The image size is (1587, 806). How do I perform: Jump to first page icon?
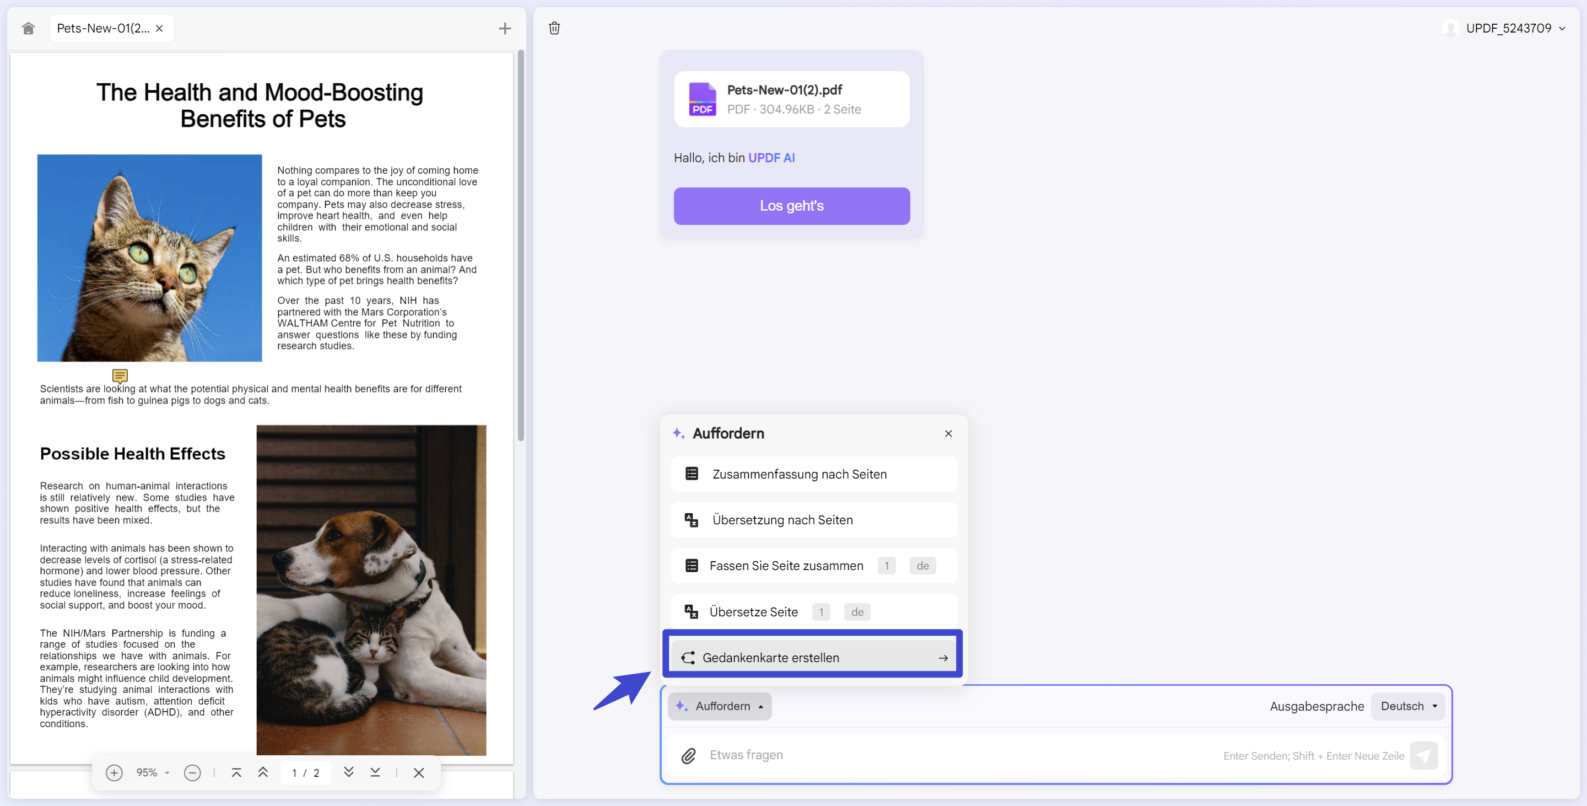tap(236, 773)
